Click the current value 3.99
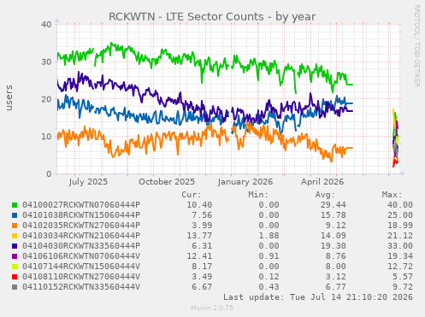425x317 pixels. 202,226
